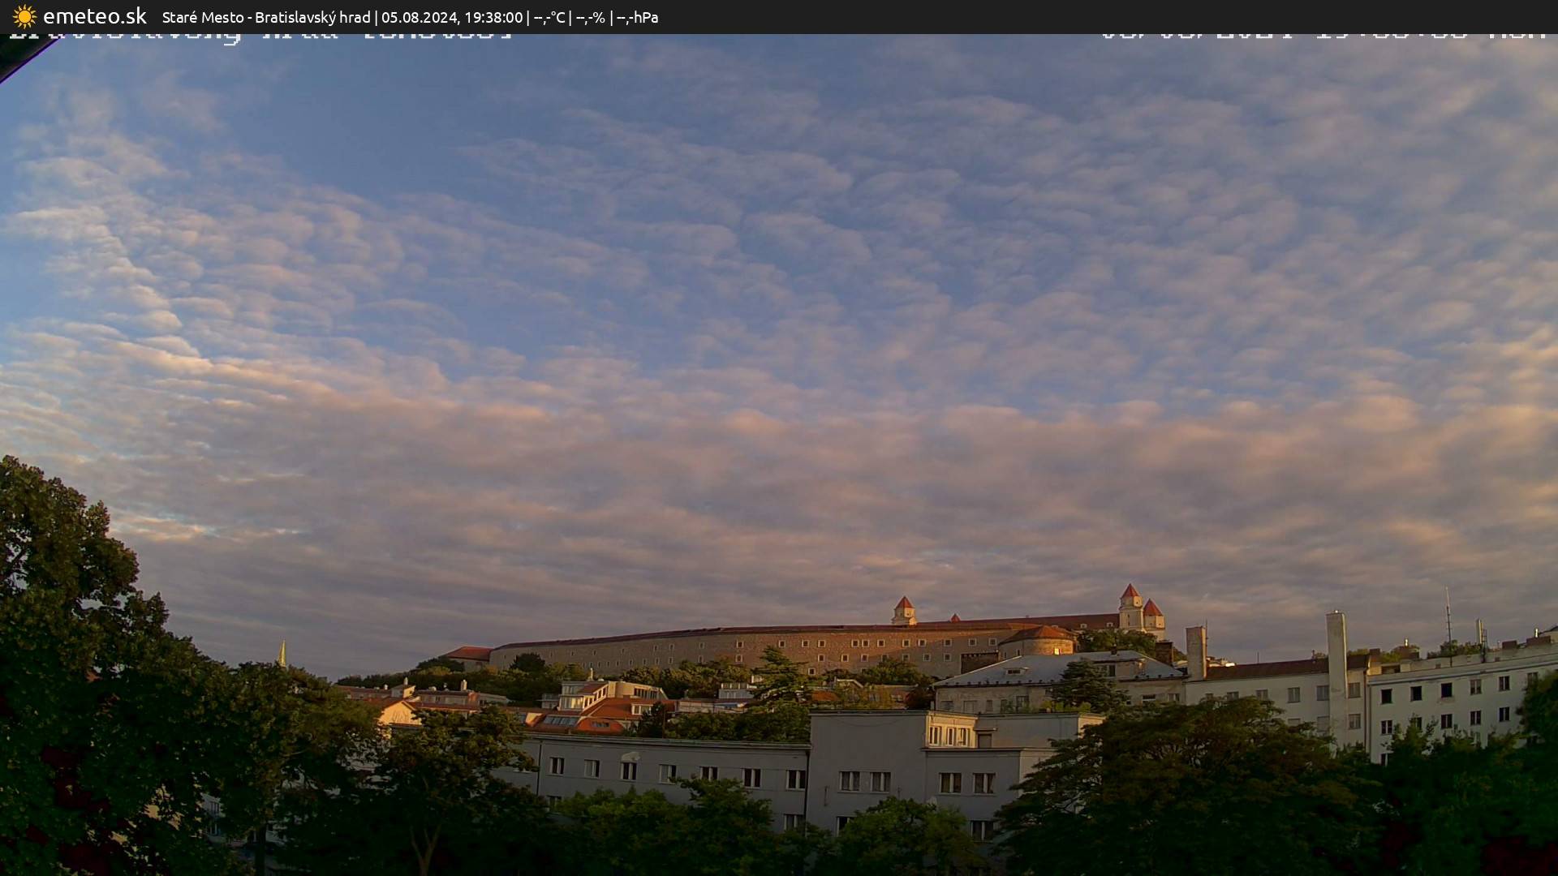1558x876 pixels.
Task: Click the camera timestamp overlay at top right
Action: (1323, 35)
